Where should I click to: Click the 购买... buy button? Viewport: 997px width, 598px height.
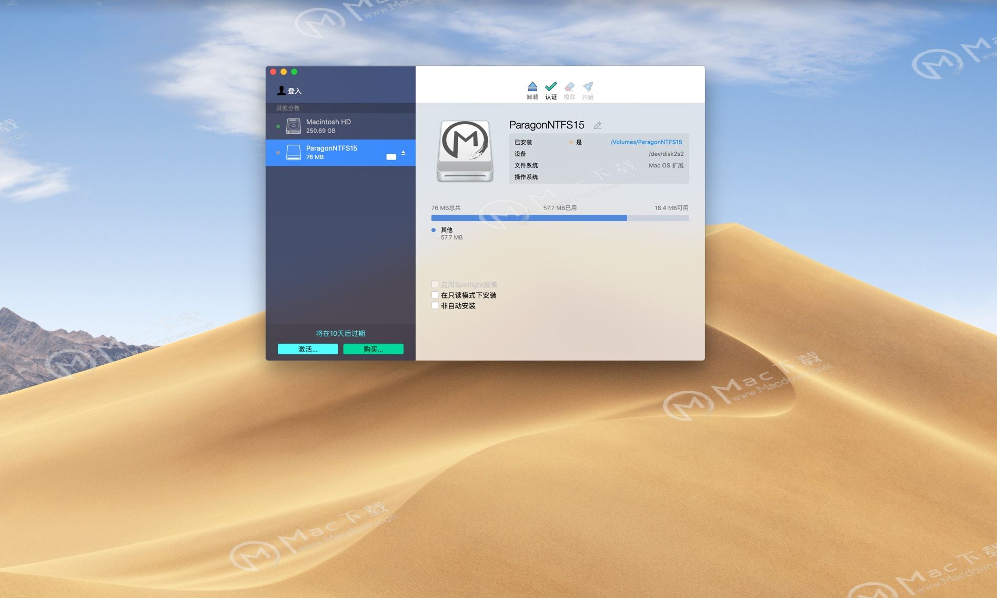coord(373,349)
